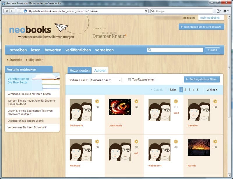
Task: Click the browser back arrow button
Action: pyautogui.click(x=6, y=11)
